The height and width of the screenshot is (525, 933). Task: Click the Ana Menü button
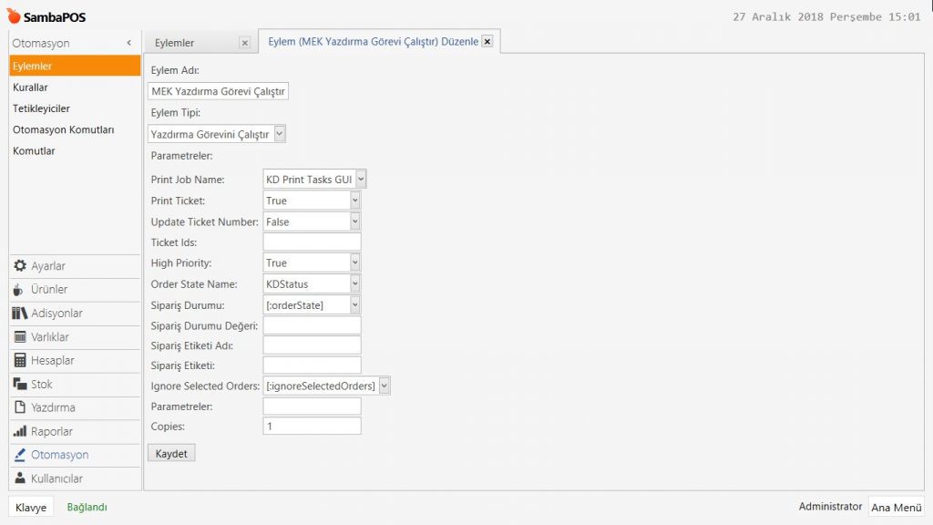click(x=896, y=508)
